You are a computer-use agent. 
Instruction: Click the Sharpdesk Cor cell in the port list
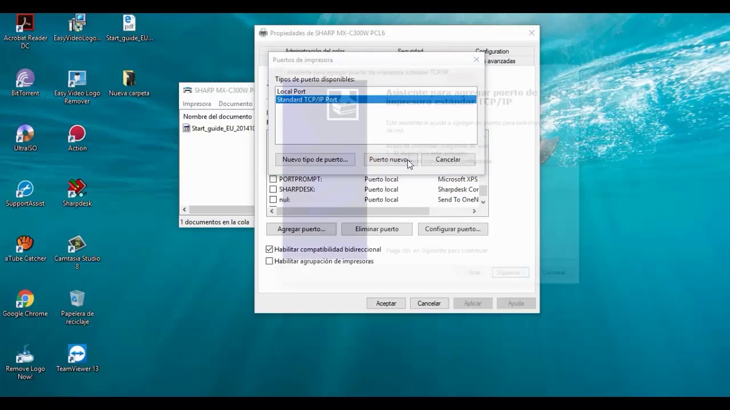458,190
